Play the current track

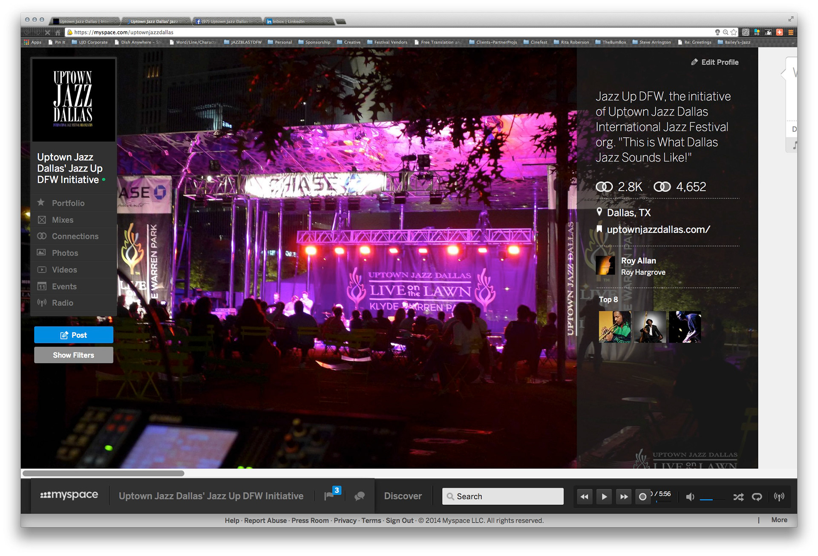click(x=604, y=496)
